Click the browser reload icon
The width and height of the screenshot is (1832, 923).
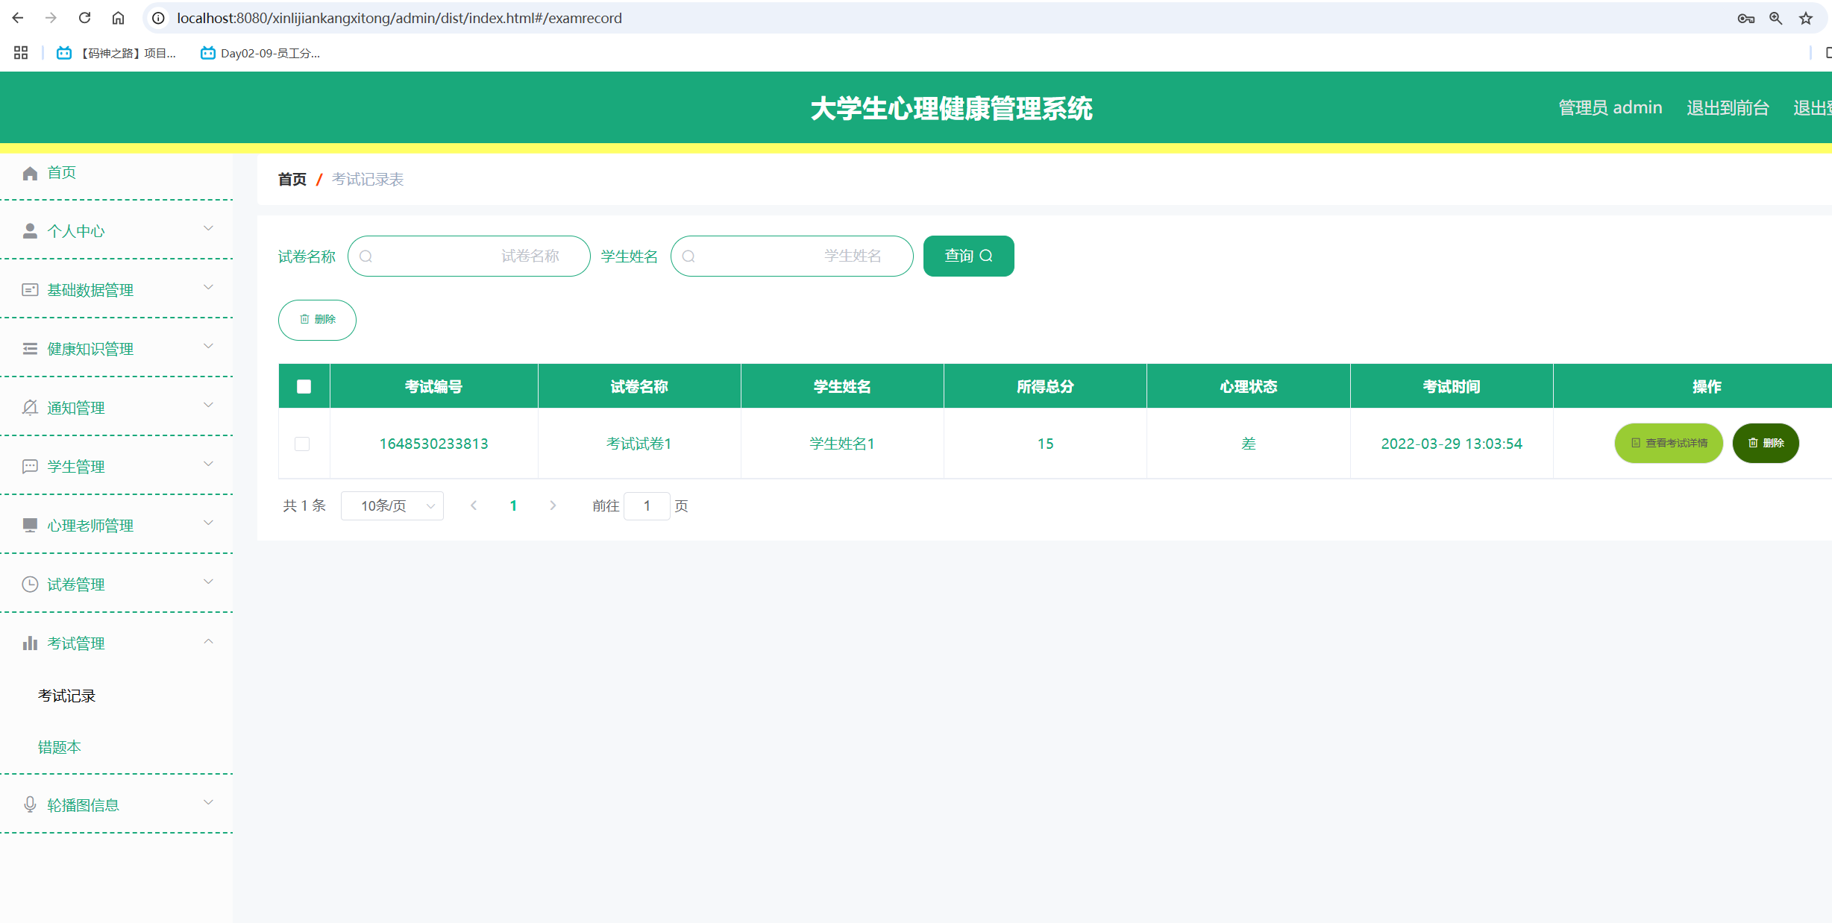[84, 18]
